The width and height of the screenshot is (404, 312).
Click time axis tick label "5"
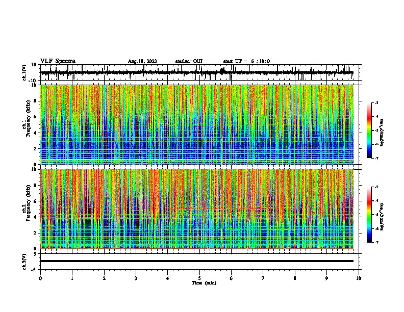click(199, 278)
